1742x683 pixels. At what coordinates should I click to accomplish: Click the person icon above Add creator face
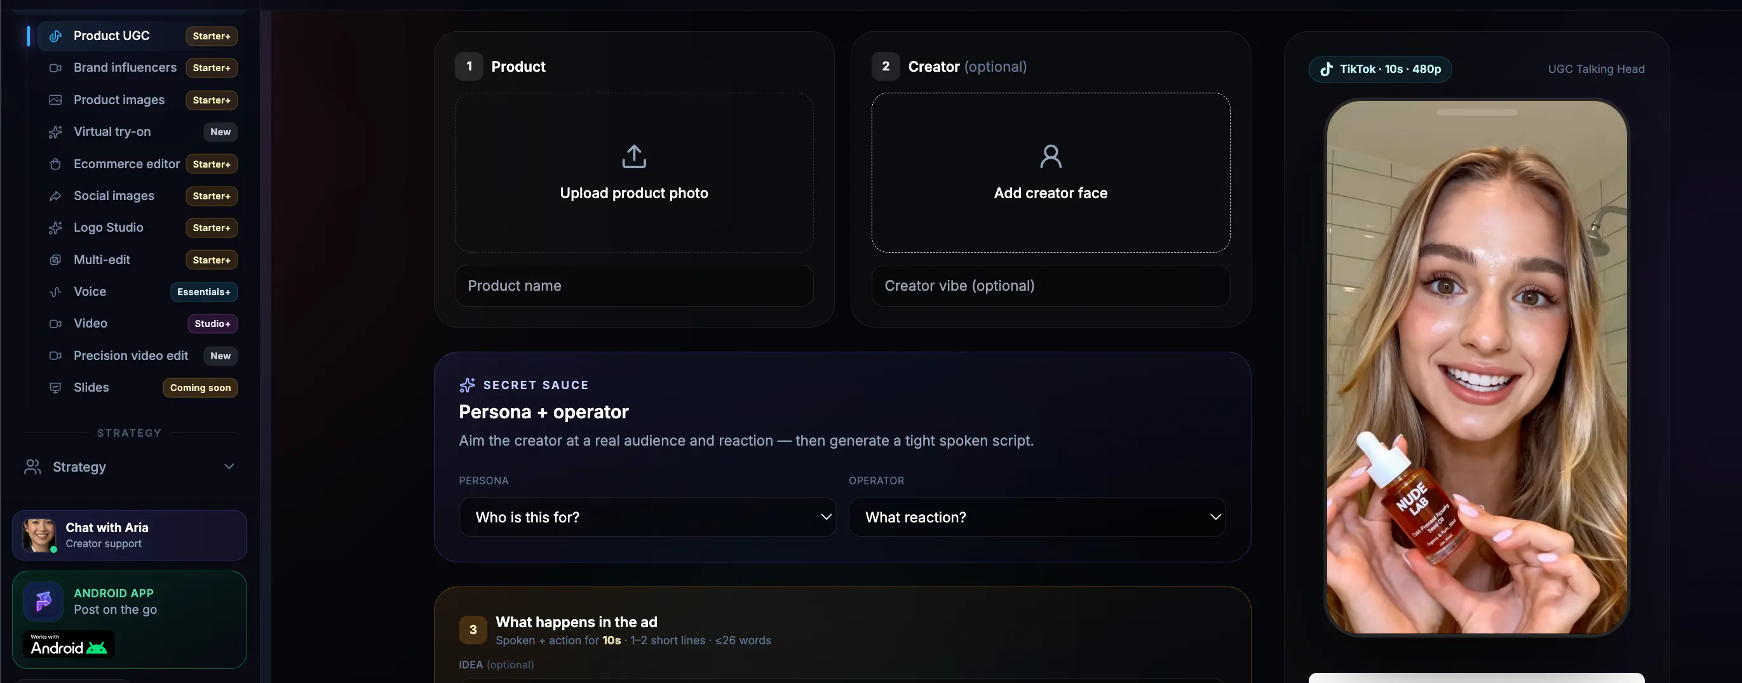tap(1050, 157)
